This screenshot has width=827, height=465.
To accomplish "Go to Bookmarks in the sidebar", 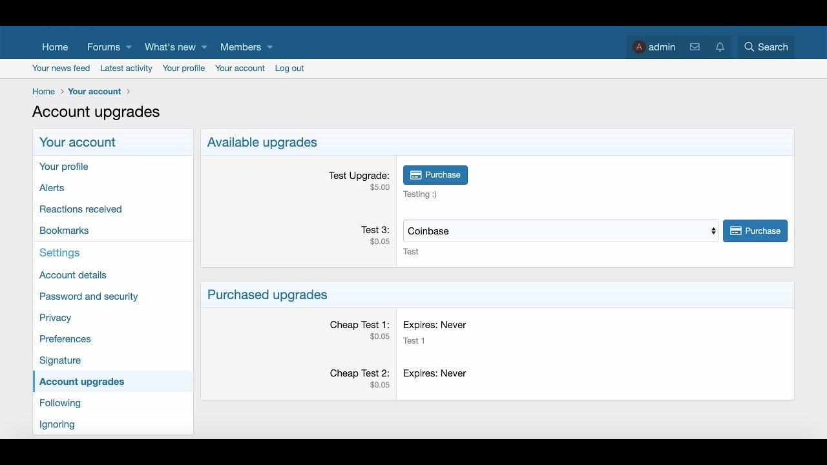I will pyautogui.click(x=64, y=230).
